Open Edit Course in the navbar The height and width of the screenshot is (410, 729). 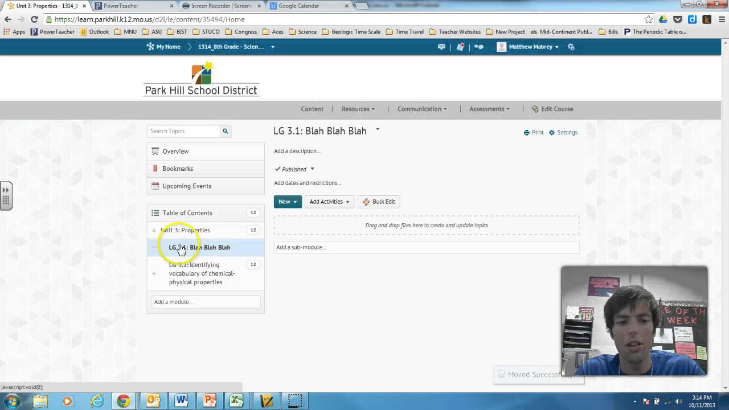pyautogui.click(x=552, y=109)
